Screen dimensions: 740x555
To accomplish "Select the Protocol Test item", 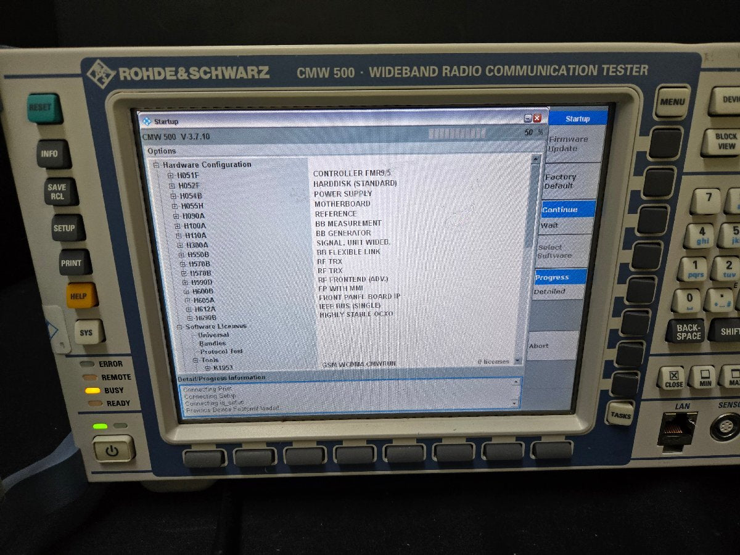I will click(221, 351).
